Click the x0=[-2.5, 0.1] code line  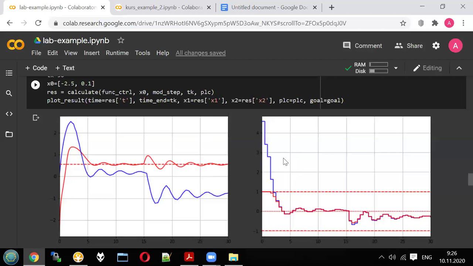(x=71, y=84)
